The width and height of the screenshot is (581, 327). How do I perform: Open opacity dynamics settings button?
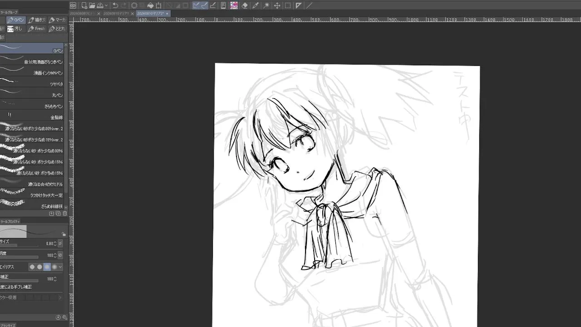[x=60, y=255]
